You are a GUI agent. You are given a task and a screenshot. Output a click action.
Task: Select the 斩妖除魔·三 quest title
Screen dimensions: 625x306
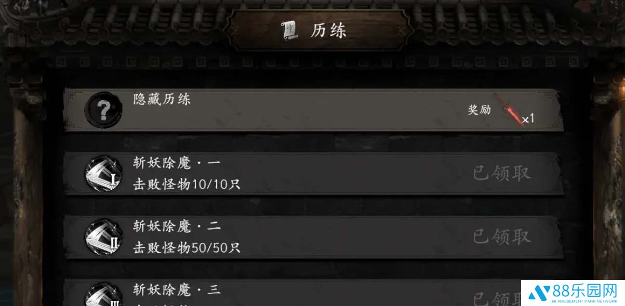[177, 289]
